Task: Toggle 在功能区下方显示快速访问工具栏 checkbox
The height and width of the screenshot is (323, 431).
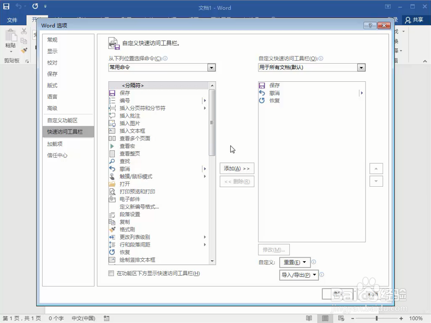Action: click(111, 273)
